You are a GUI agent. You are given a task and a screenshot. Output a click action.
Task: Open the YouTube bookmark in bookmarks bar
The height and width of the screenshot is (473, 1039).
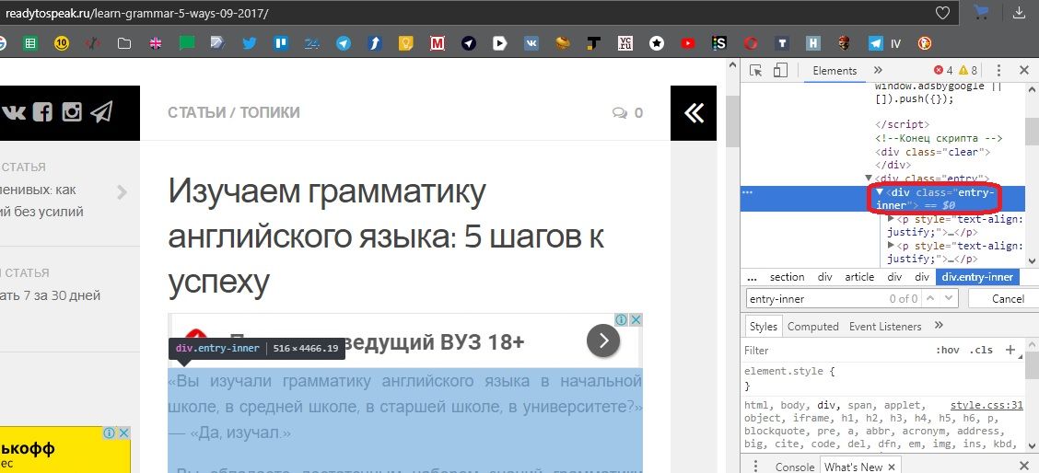(x=687, y=43)
